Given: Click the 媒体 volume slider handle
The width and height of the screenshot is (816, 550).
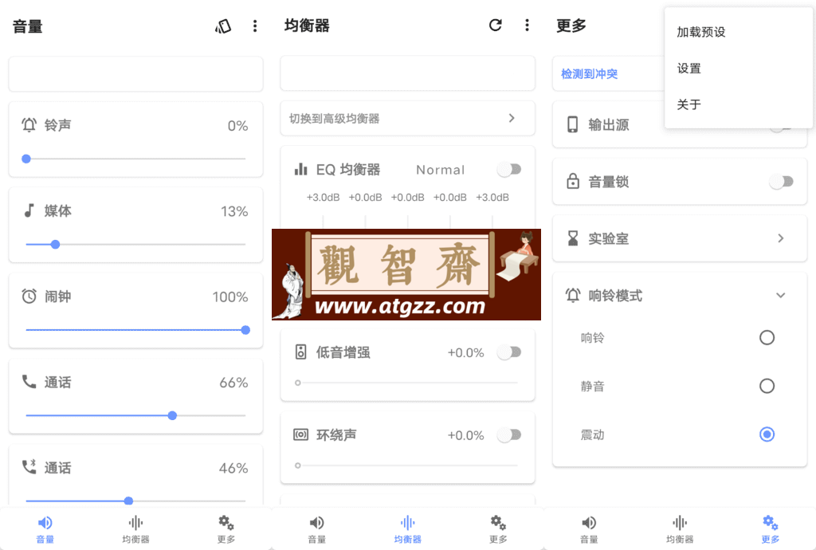Looking at the screenshot, I should coord(55,244).
